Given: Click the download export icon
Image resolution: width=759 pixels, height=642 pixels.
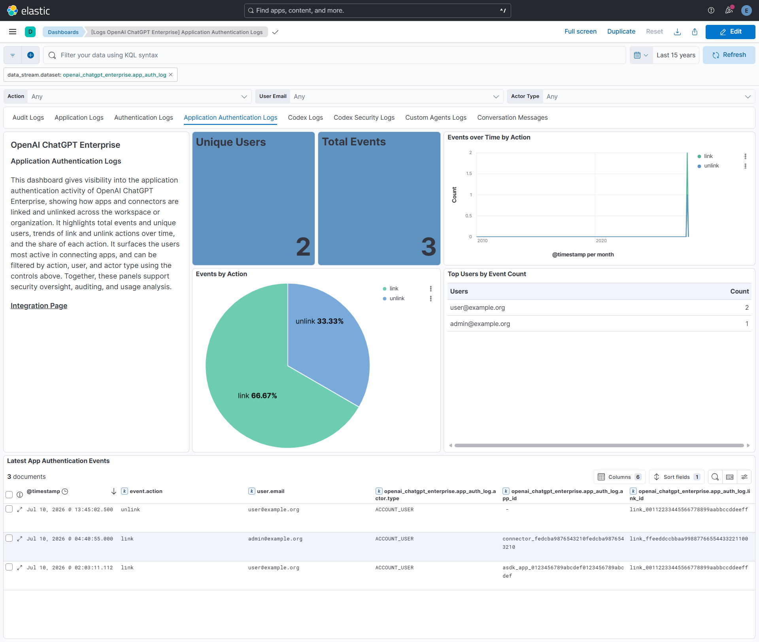Looking at the screenshot, I should (677, 32).
